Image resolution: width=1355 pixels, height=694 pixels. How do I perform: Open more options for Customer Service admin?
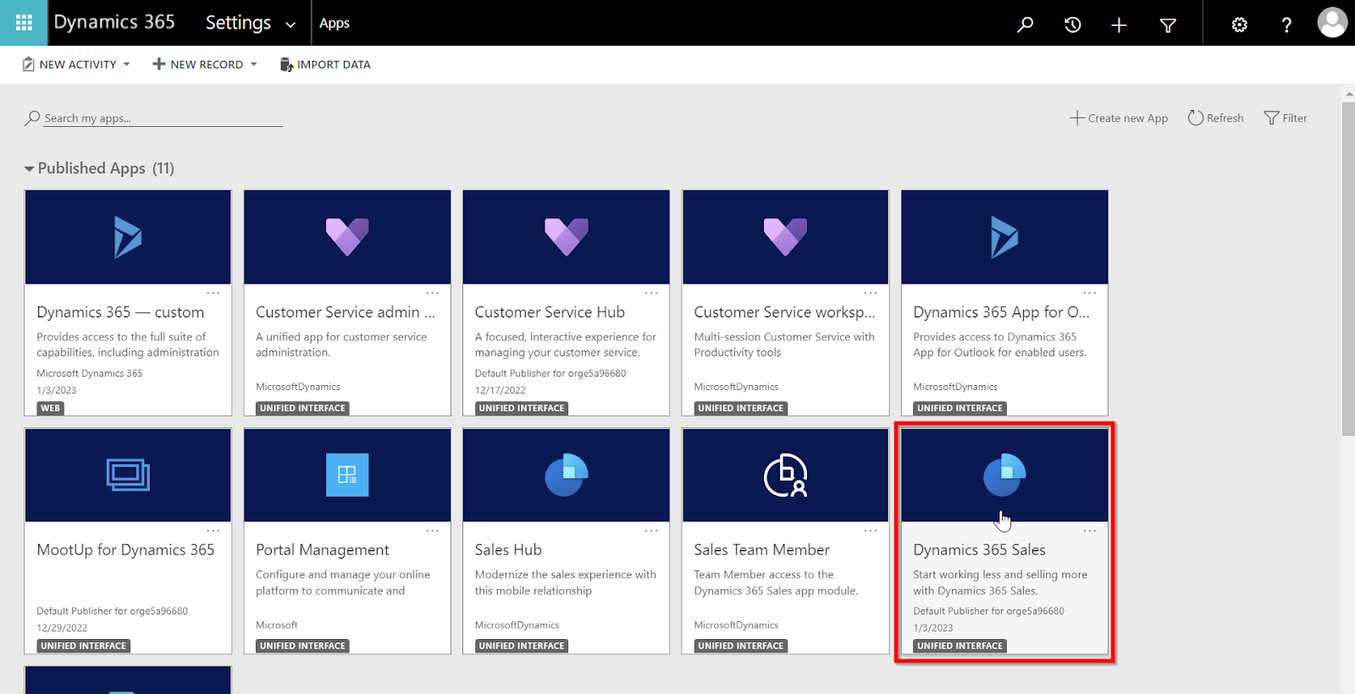(x=433, y=294)
